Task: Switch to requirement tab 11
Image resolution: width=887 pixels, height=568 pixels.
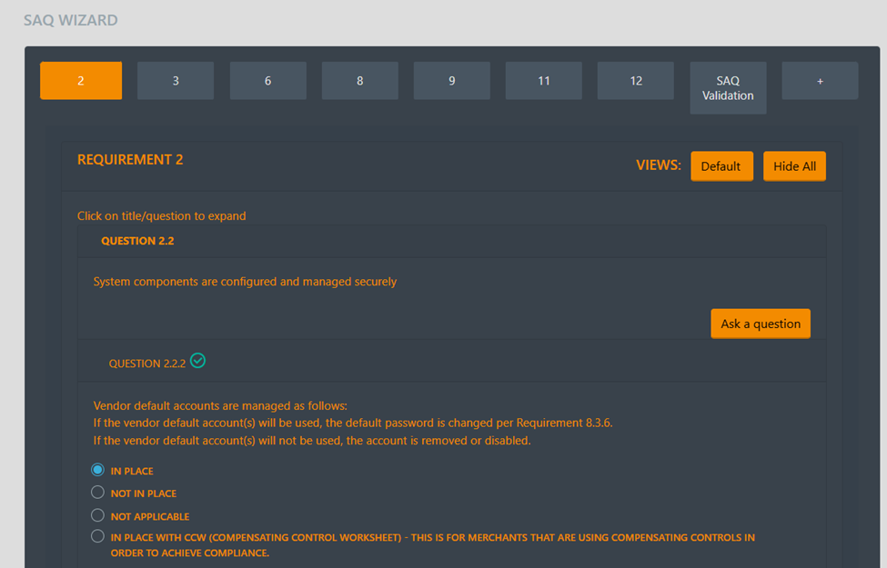Action: click(543, 81)
